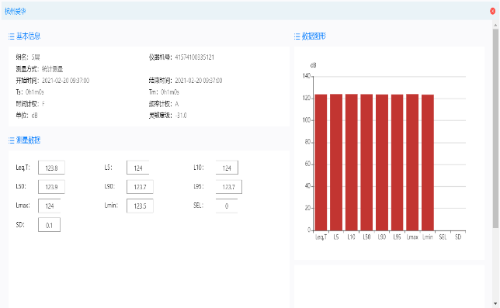Click the 140 tick on the chart y-axis

(306, 76)
